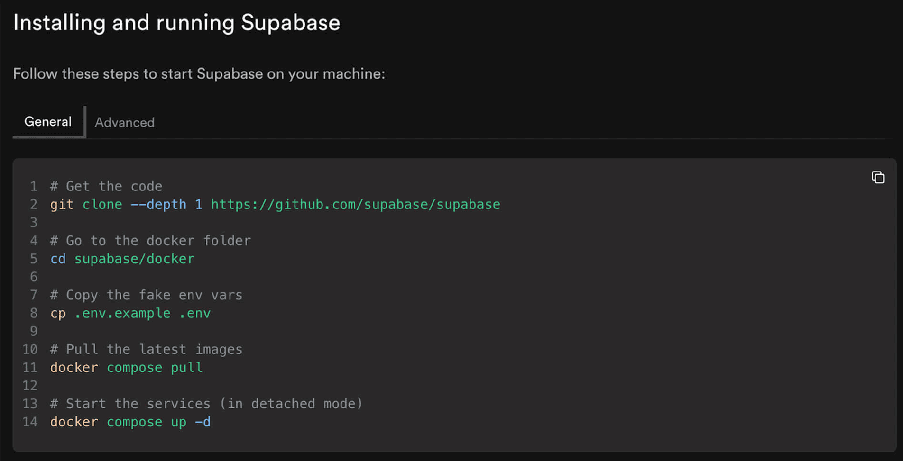Image resolution: width=903 pixels, height=461 pixels.
Task: Switch to the Advanced tab
Action: click(125, 122)
